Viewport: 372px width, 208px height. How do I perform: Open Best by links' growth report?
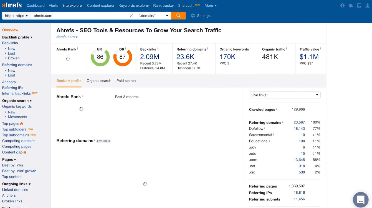[19, 171]
